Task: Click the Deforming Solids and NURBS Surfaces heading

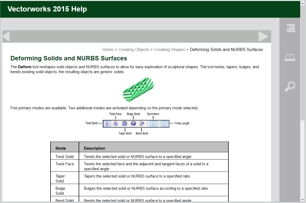Action: 69,58
